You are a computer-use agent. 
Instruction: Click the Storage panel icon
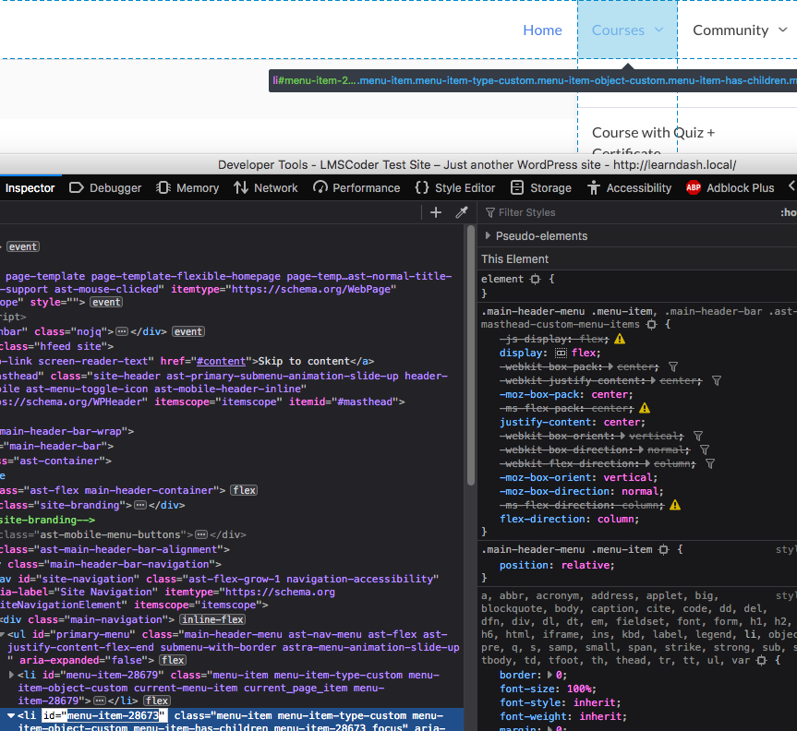click(517, 187)
